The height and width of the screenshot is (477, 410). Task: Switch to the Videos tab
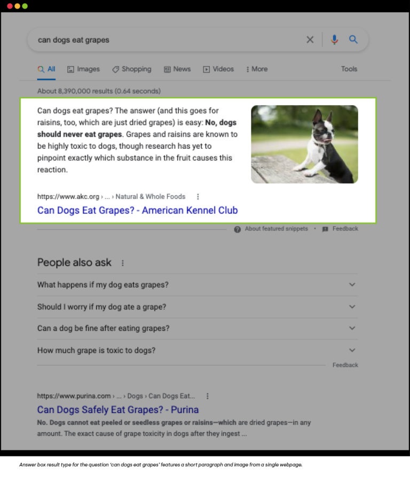(218, 69)
